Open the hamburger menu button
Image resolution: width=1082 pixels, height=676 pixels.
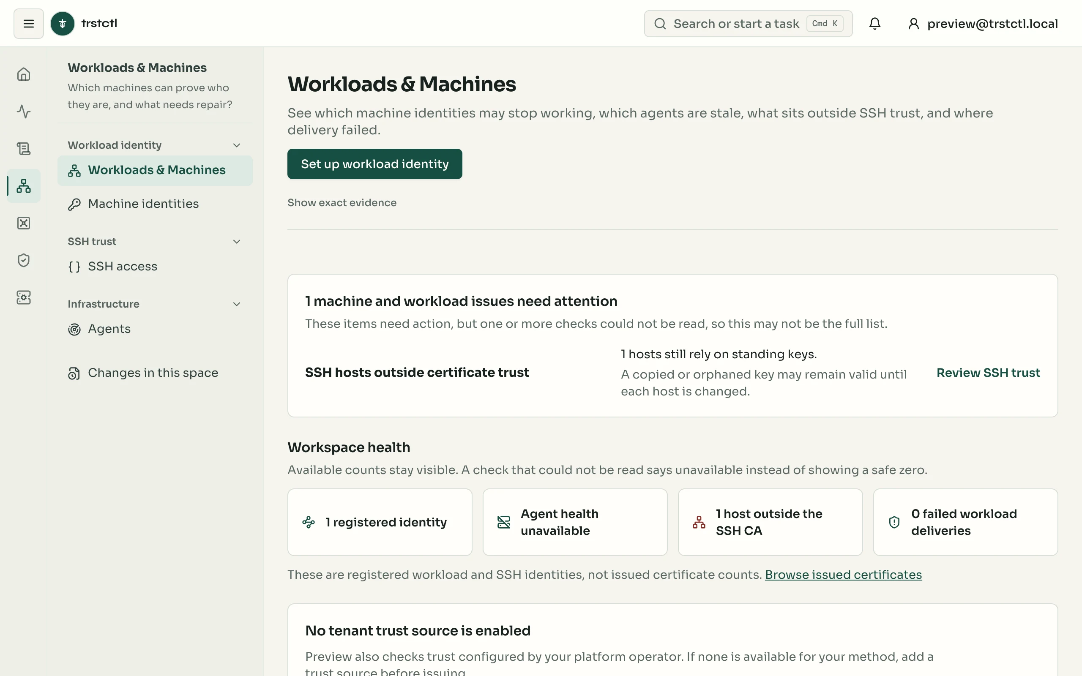[29, 24]
